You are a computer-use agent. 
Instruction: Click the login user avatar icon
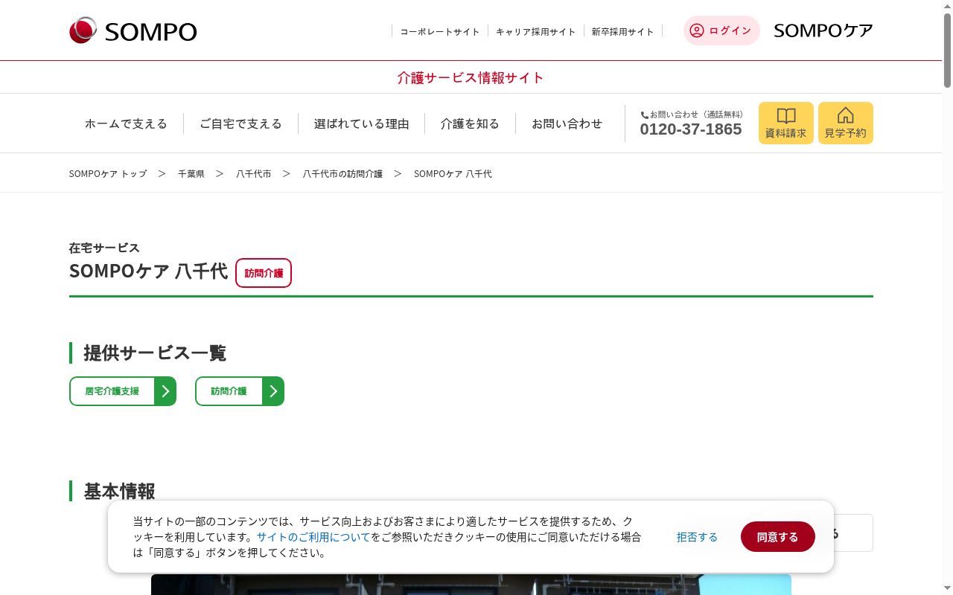697,30
